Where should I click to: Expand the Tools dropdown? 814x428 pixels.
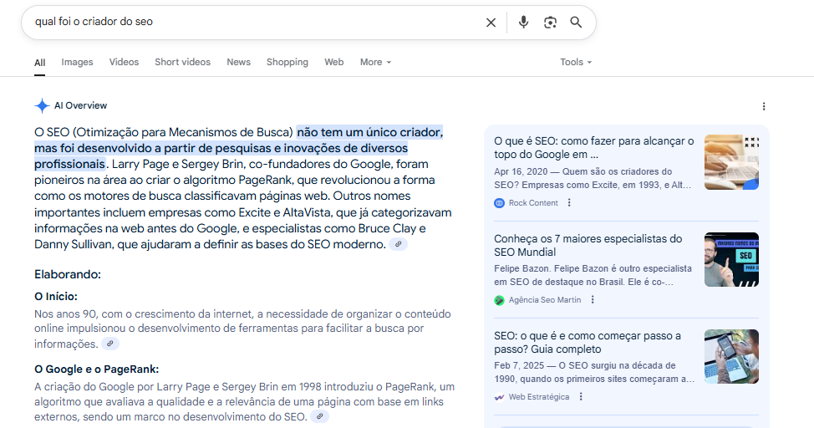coord(576,62)
